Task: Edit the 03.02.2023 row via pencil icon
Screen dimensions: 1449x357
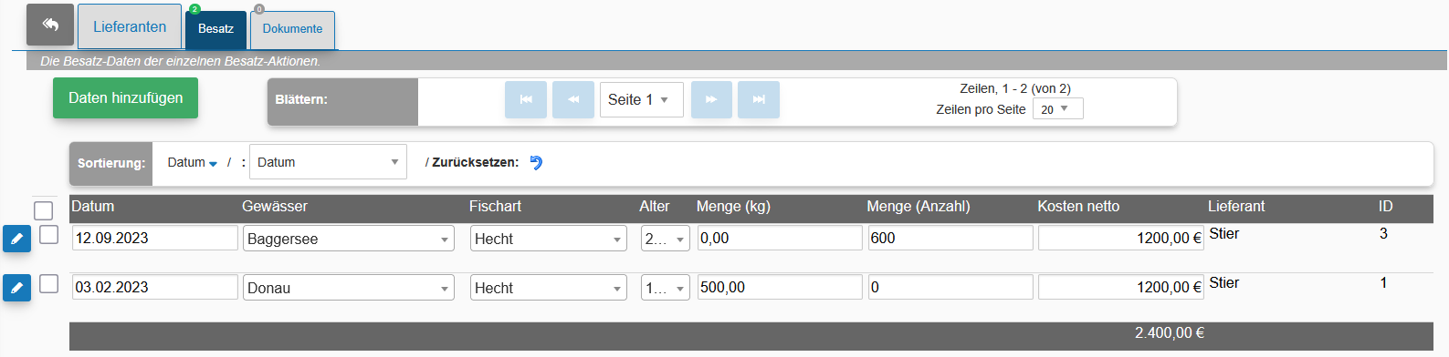Action: [x=16, y=288]
